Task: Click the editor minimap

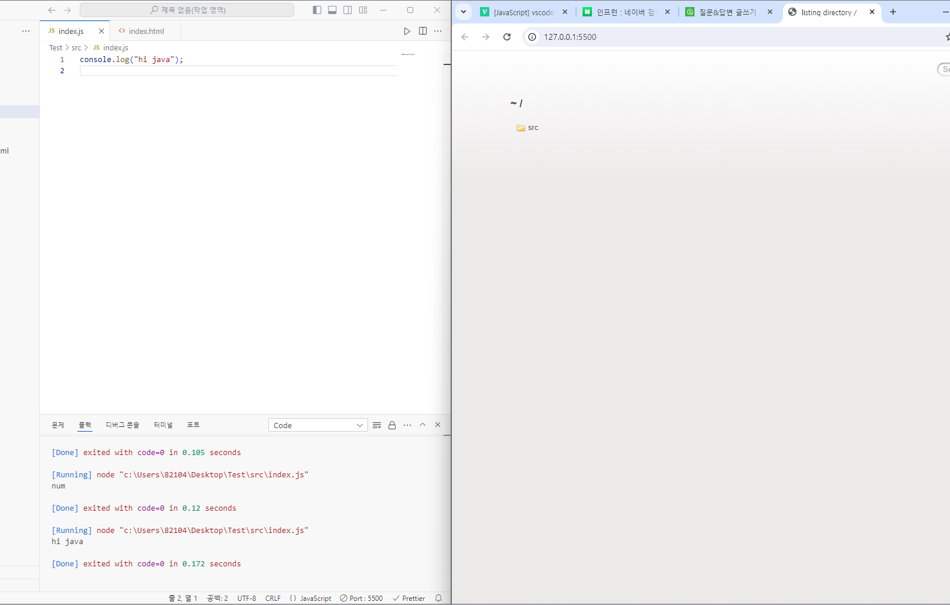Action: [408, 54]
